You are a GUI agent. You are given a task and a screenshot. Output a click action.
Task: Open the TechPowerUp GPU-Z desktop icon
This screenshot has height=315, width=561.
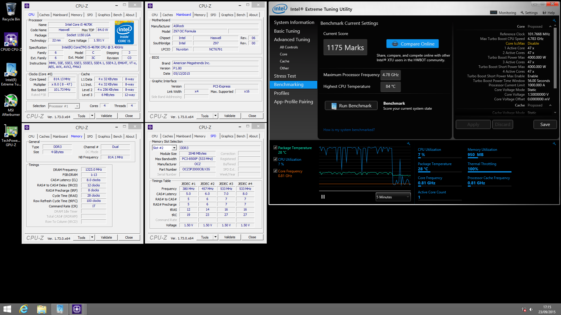11,135
